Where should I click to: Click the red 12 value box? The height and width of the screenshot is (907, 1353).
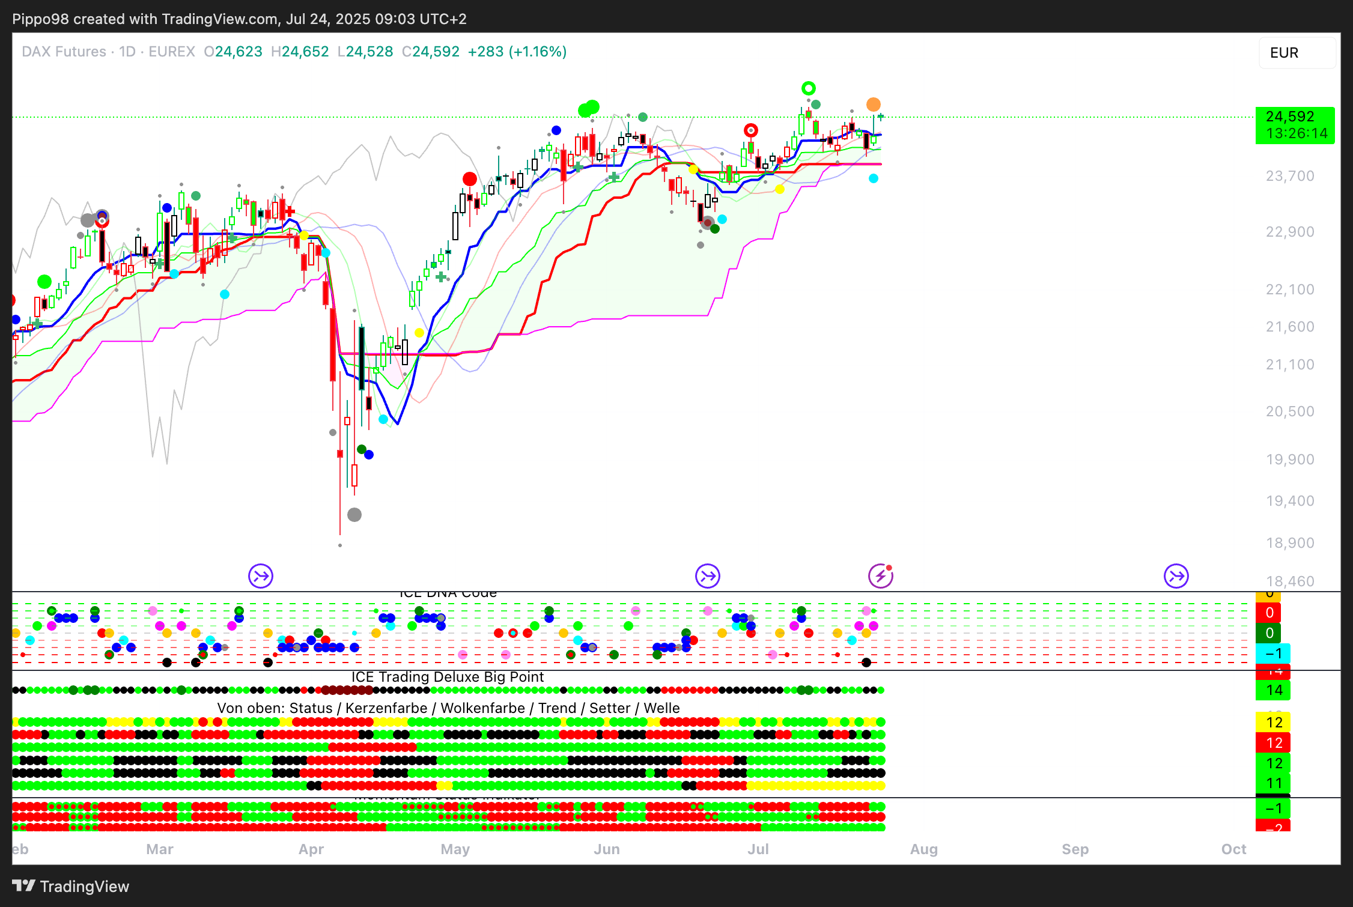(x=1273, y=743)
